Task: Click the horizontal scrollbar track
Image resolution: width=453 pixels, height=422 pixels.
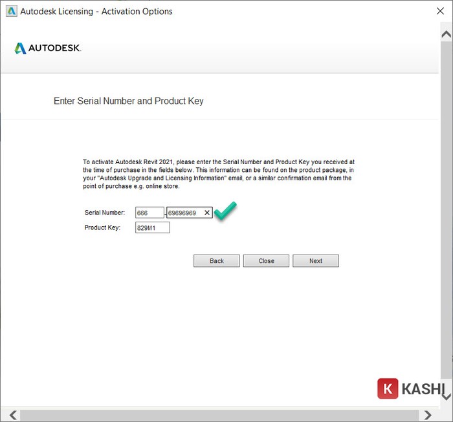Action: (x=220, y=414)
